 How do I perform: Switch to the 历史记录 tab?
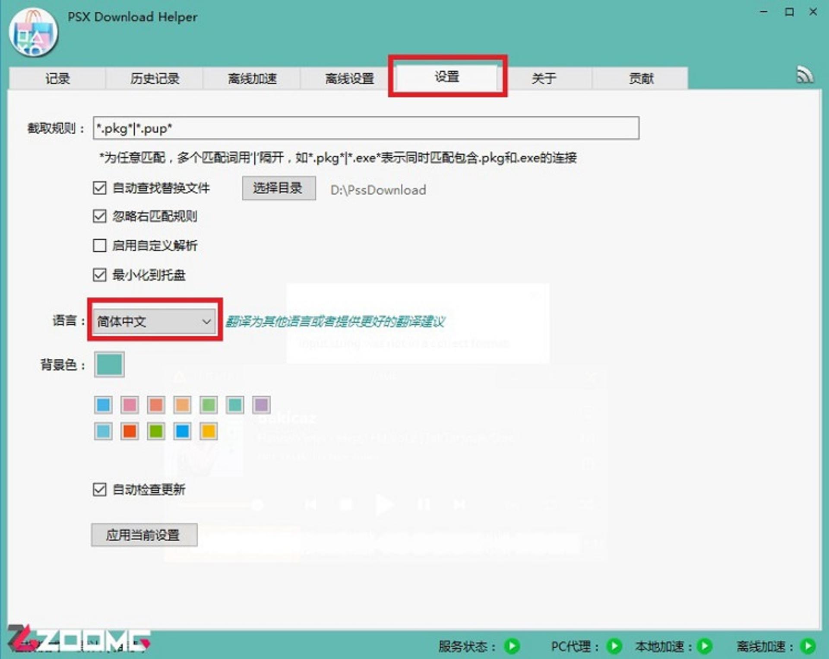(x=155, y=78)
